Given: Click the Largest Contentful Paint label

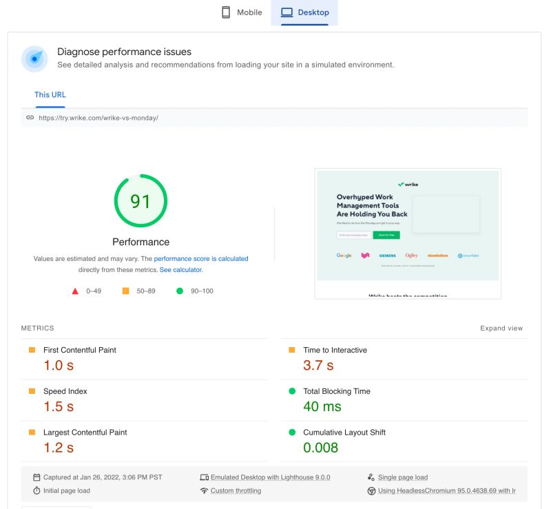Looking at the screenshot, I should tap(85, 433).
